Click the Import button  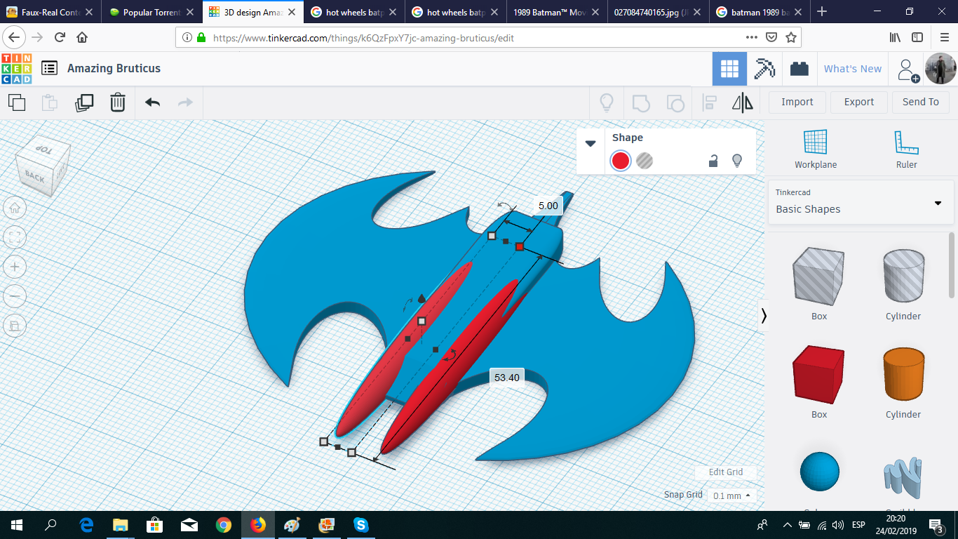coord(797,102)
